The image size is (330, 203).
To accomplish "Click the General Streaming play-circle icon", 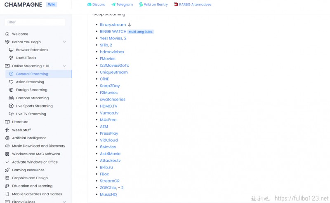I will coord(11,74).
